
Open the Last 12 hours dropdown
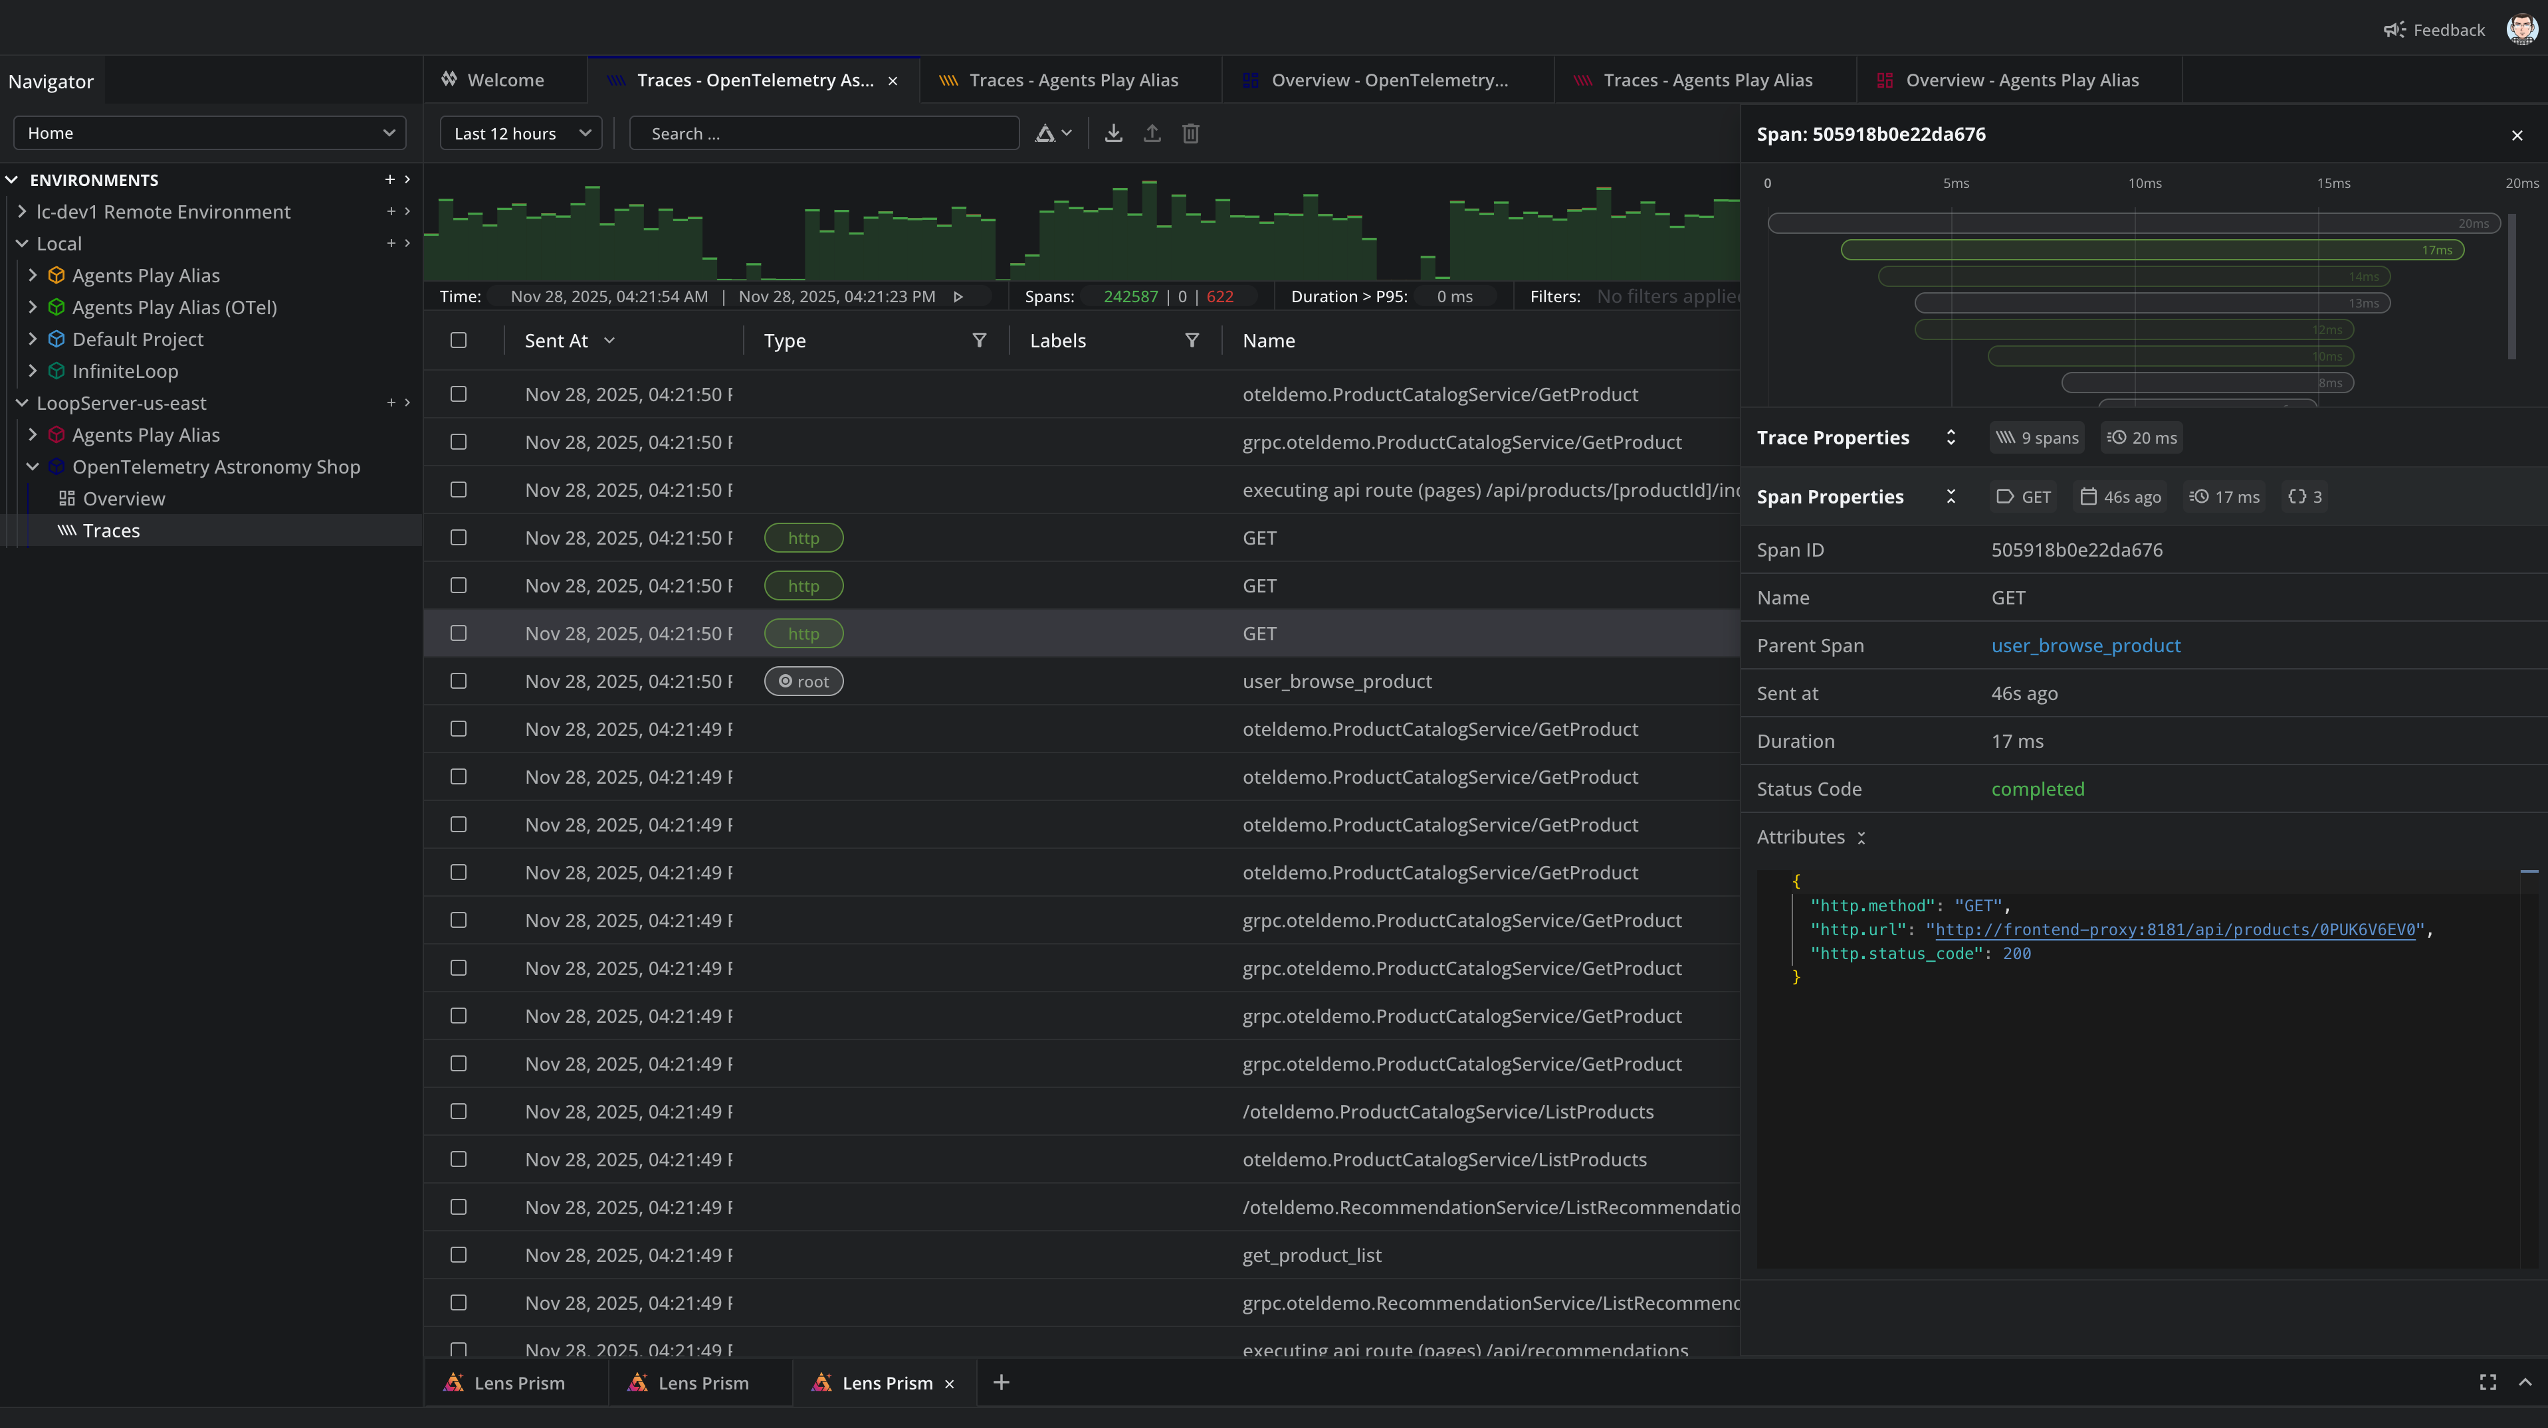(x=520, y=134)
